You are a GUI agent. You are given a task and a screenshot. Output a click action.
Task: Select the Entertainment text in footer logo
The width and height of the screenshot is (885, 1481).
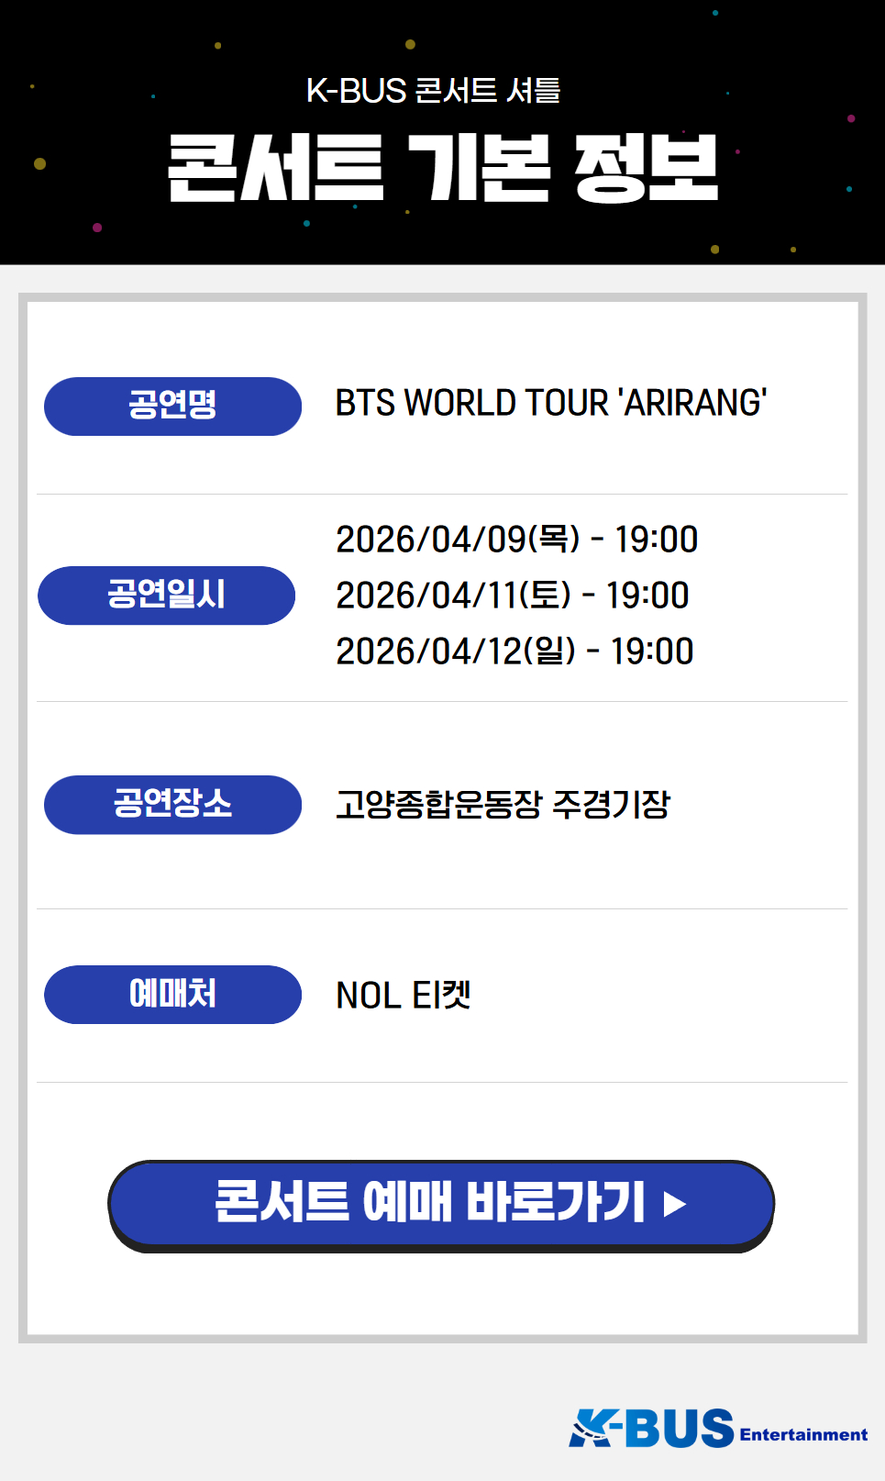[803, 1435]
